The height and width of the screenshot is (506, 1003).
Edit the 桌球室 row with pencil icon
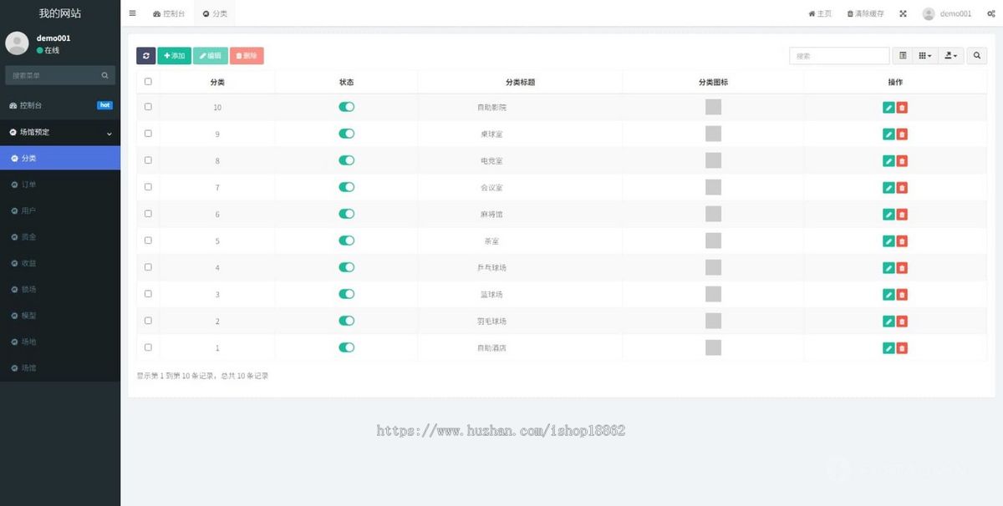[x=888, y=134]
